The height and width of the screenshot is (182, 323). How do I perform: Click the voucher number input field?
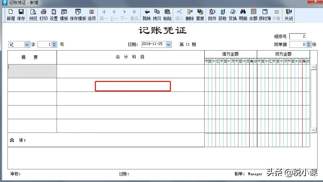(45, 44)
